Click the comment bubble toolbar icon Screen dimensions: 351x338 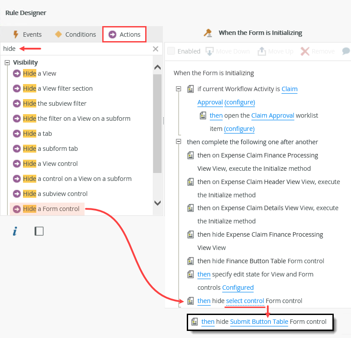(x=346, y=51)
